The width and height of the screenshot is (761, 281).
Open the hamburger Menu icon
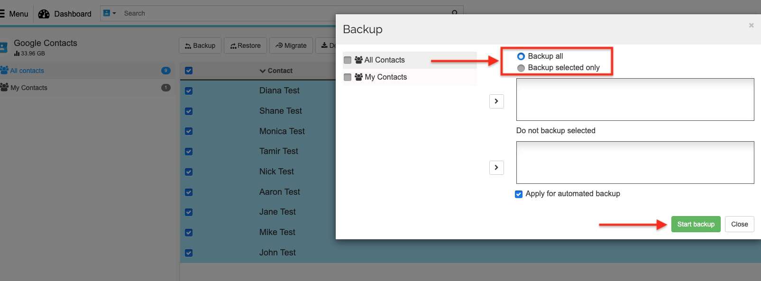2,14
